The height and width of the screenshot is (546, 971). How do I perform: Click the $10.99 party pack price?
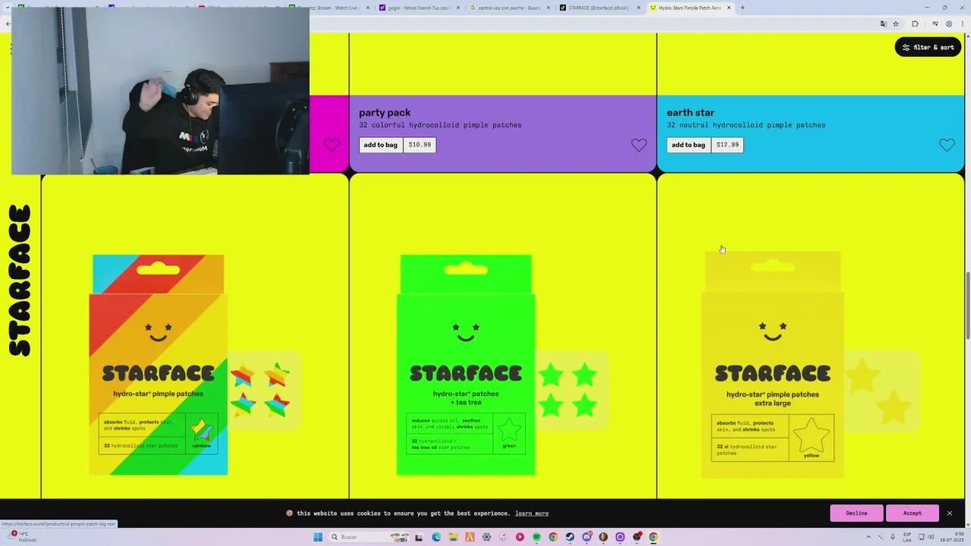pos(420,145)
